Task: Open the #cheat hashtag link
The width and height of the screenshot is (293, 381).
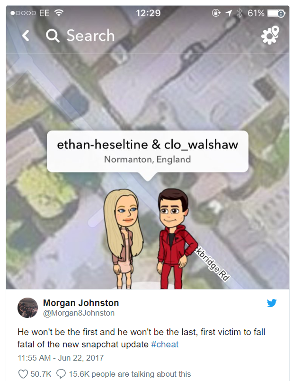Action: pos(165,345)
